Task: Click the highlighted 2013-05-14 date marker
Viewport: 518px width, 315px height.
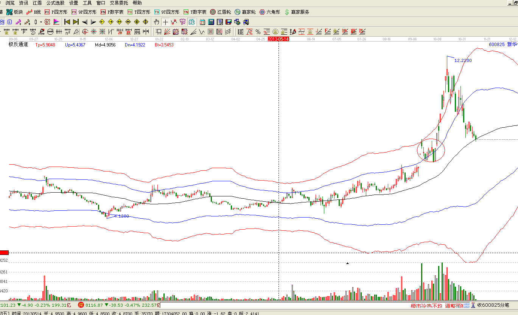Action: point(278,39)
